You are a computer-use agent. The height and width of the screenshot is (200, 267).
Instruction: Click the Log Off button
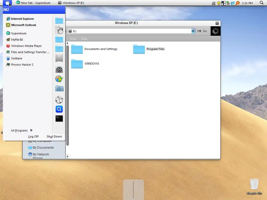tap(33, 136)
